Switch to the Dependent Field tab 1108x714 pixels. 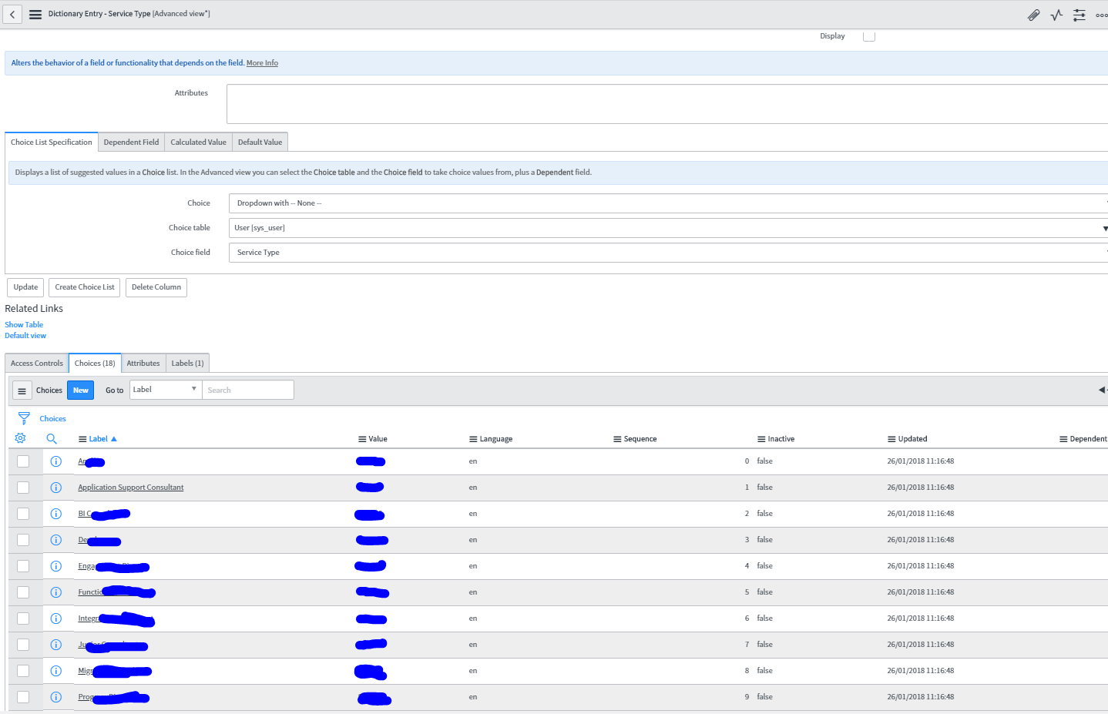[131, 142]
